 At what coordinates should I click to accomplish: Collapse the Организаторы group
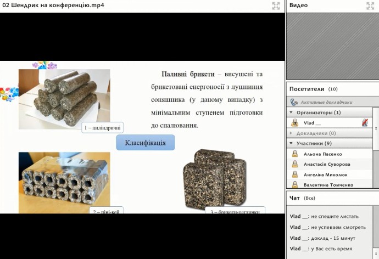tap(291, 112)
